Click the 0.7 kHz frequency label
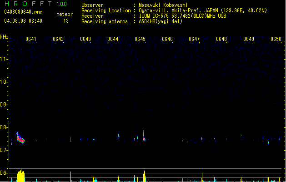 [x=4, y=150]
